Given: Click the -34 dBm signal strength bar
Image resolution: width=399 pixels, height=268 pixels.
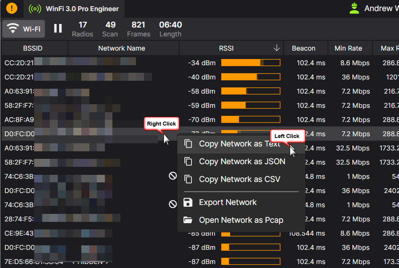Looking at the screenshot, I should (251, 63).
